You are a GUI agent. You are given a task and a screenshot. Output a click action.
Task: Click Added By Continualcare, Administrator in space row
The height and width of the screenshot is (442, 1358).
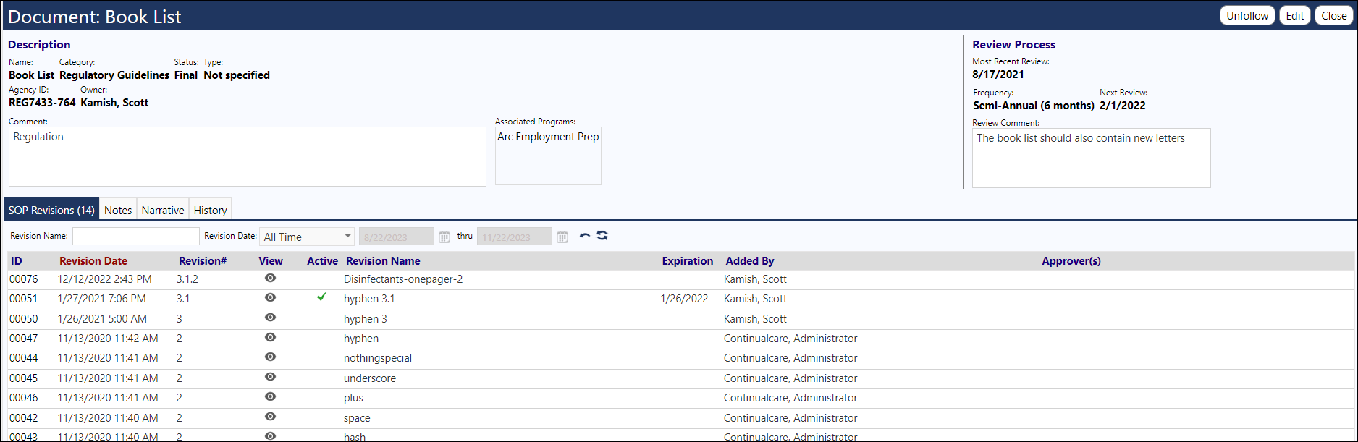coord(790,418)
